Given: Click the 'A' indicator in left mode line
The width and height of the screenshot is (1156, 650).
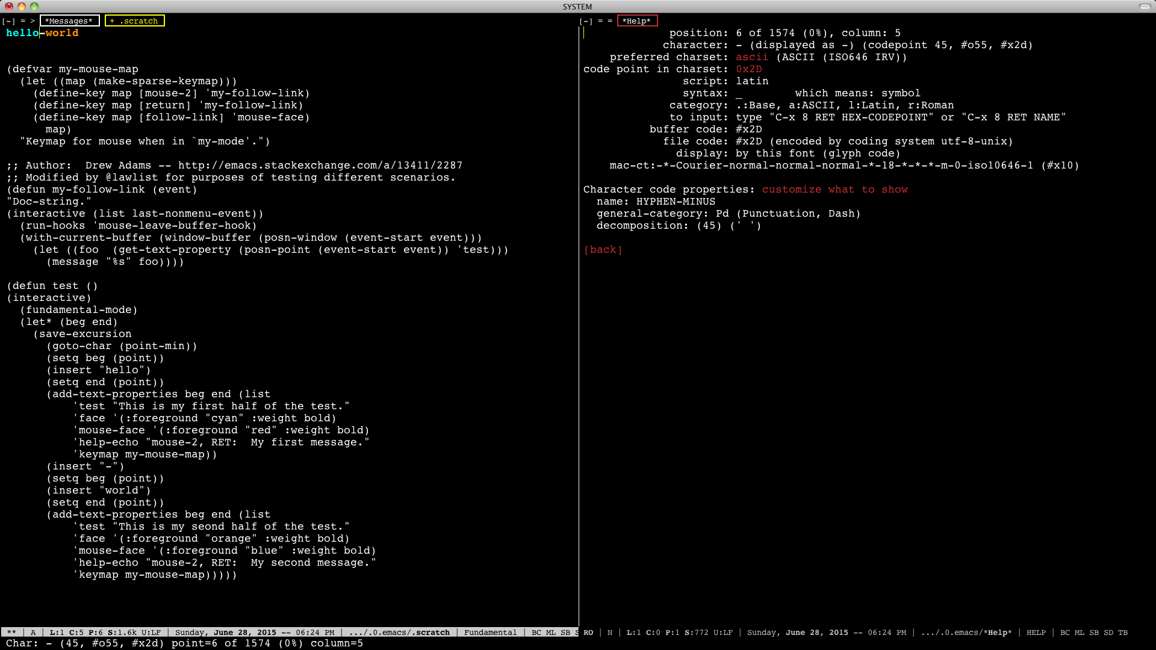Looking at the screenshot, I should coord(33,633).
